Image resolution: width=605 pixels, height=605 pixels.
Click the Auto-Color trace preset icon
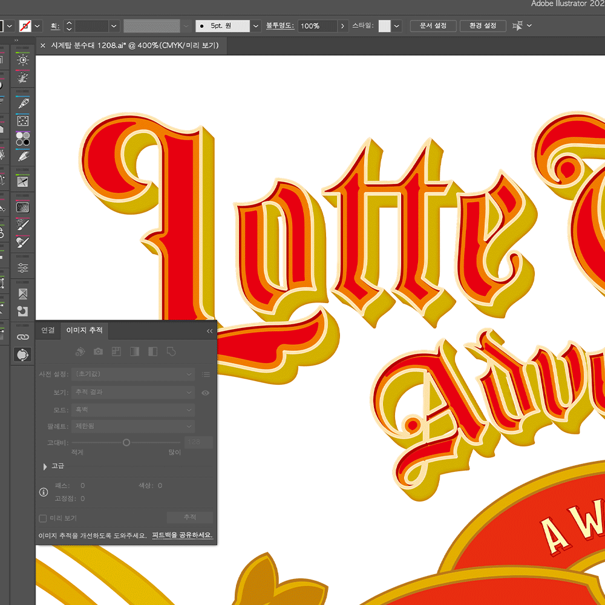80,352
